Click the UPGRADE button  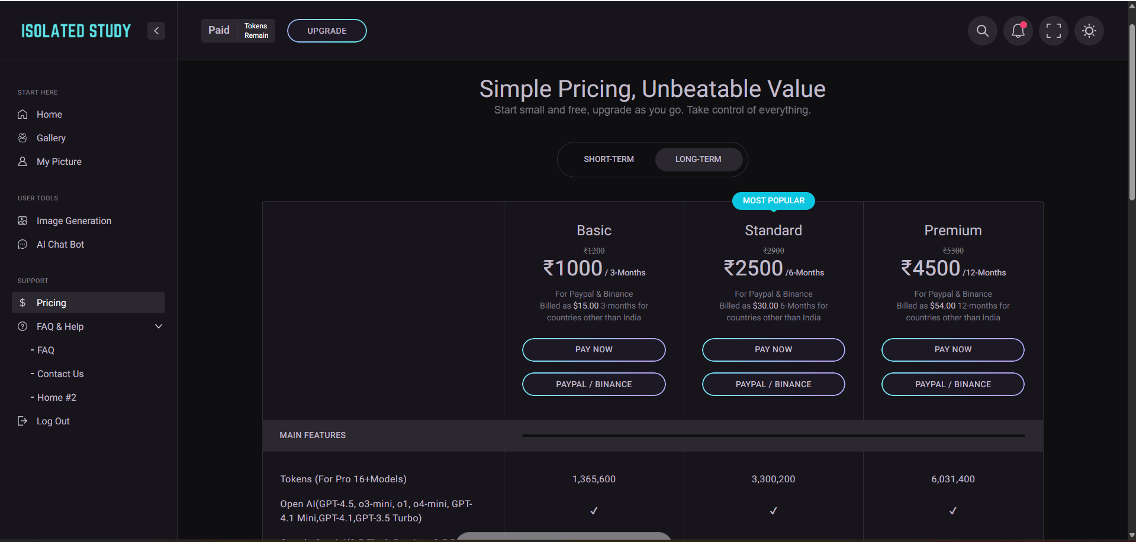coord(327,31)
